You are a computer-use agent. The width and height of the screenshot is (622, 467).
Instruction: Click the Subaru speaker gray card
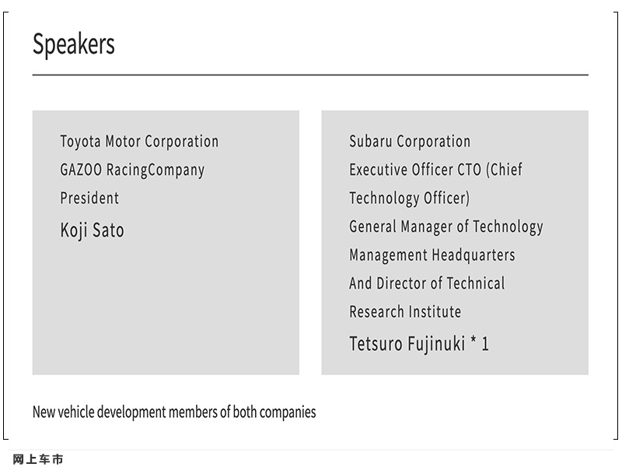click(x=455, y=243)
